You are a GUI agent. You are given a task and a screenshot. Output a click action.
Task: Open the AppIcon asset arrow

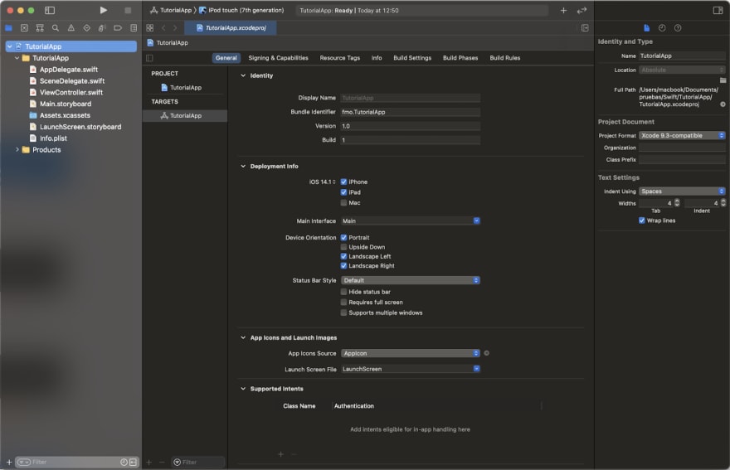coord(486,353)
